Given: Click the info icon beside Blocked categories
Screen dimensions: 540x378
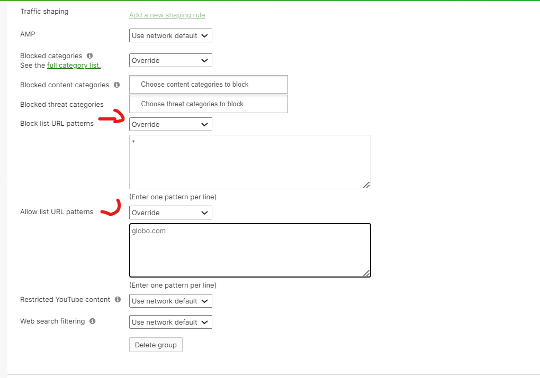Looking at the screenshot, I should 88,55.
